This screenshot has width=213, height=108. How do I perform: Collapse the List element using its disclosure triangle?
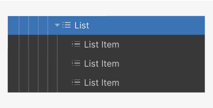click(57, 25)
